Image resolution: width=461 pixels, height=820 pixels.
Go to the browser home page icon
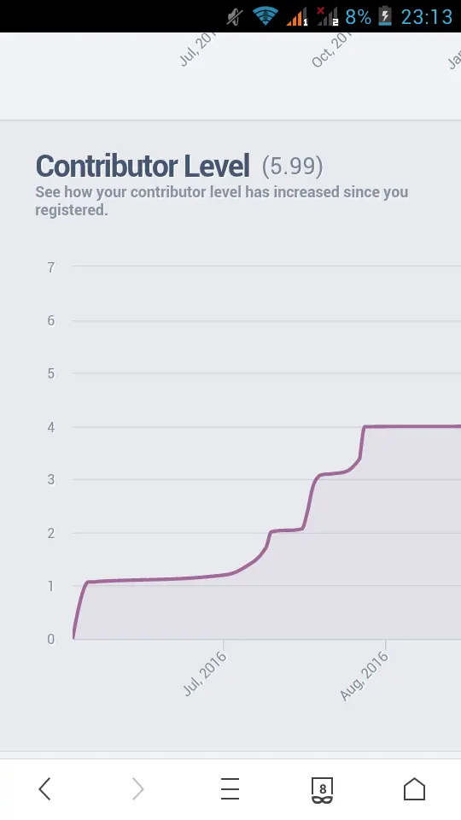pos(415,788)
